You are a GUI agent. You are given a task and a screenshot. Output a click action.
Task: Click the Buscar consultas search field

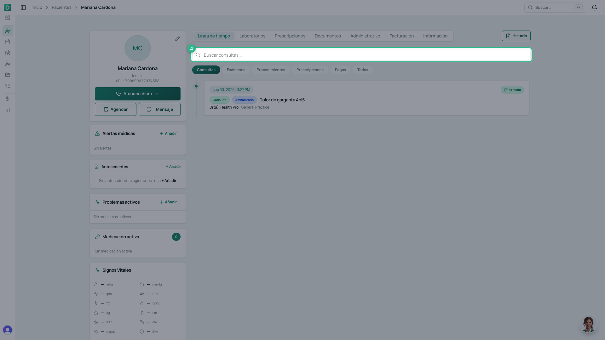tap(361, 55)
